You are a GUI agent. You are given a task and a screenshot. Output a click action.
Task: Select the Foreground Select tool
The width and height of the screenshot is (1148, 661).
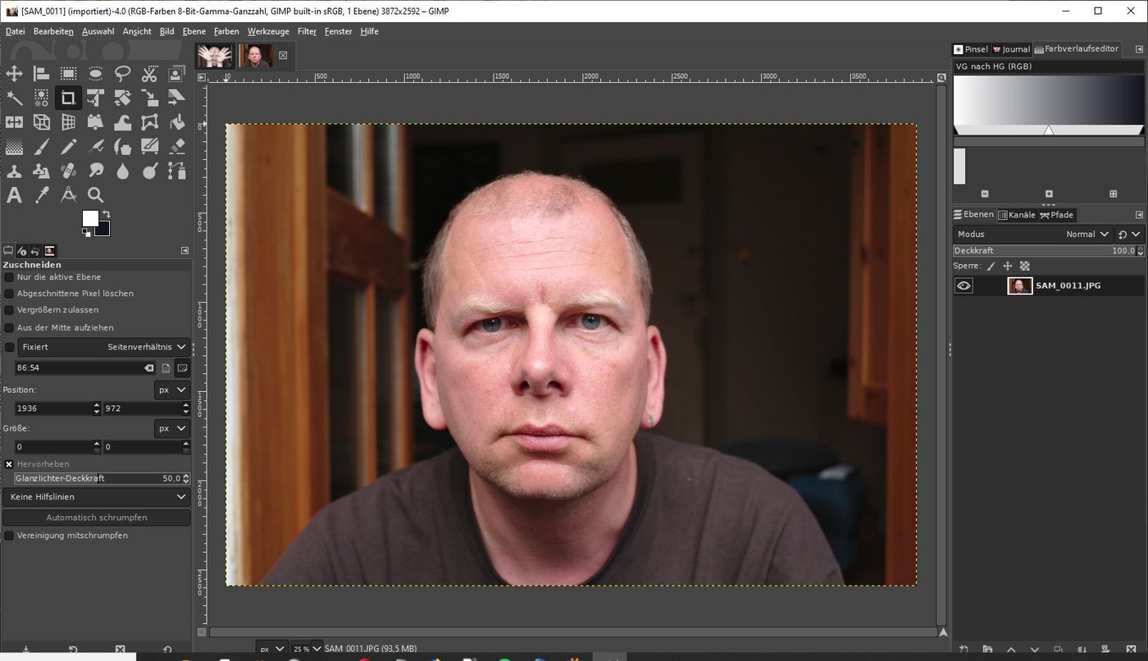176,74
